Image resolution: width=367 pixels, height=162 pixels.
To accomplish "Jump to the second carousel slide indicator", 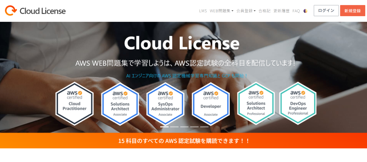I will point(174,127).
